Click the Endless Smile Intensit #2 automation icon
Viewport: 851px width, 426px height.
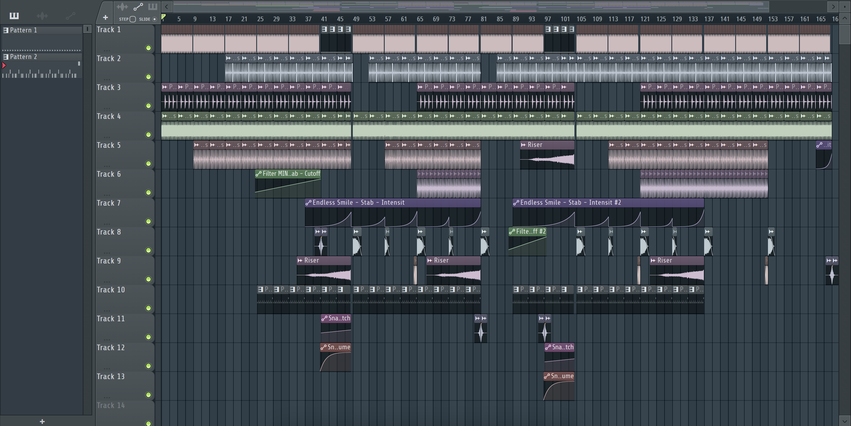(516, 203)
